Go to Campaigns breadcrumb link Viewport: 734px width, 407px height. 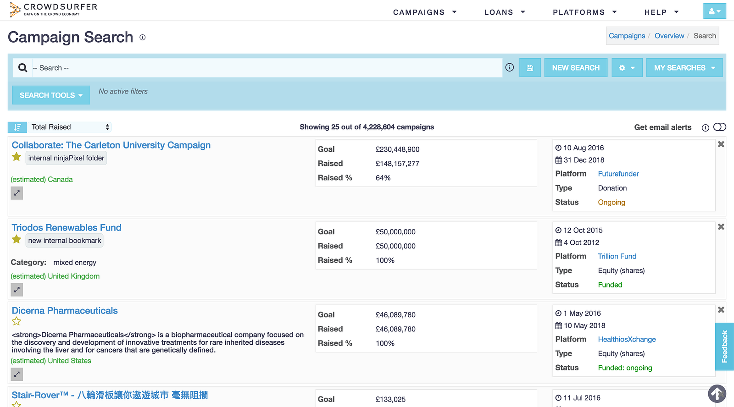click(x=627, y=36)
